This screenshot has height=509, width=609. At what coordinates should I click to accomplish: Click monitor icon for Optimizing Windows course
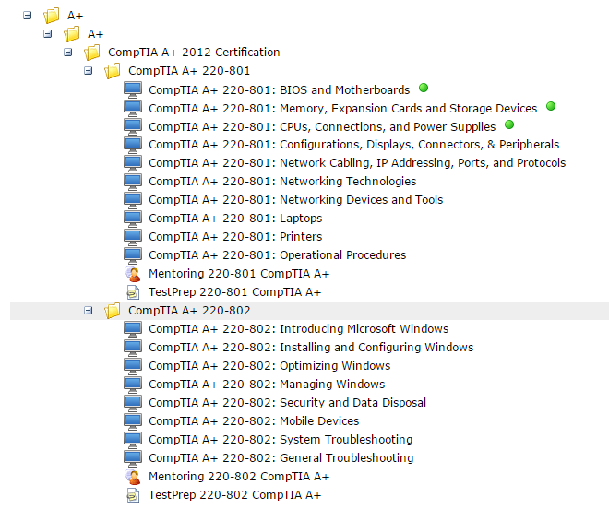pyautogui.click(x=133, y=366)
